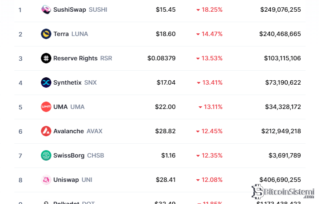Click the Synthetix logo icon
This screenshot has height=204, width=319.
46,82
